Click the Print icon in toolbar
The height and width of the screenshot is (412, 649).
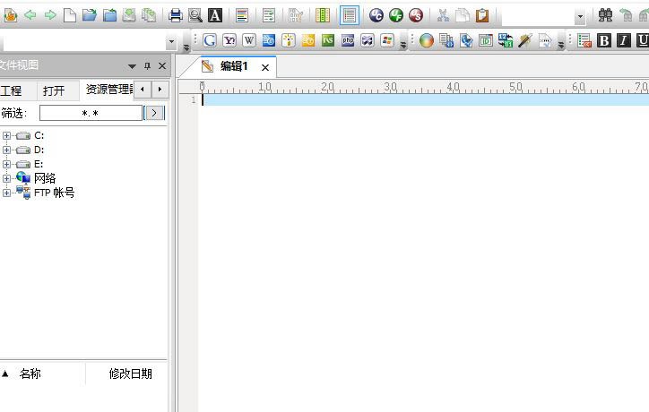coord(176,15)
